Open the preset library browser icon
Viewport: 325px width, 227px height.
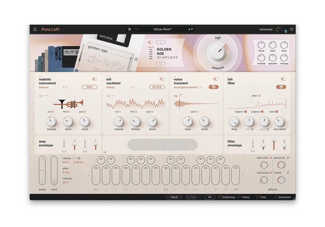(130, 29)
